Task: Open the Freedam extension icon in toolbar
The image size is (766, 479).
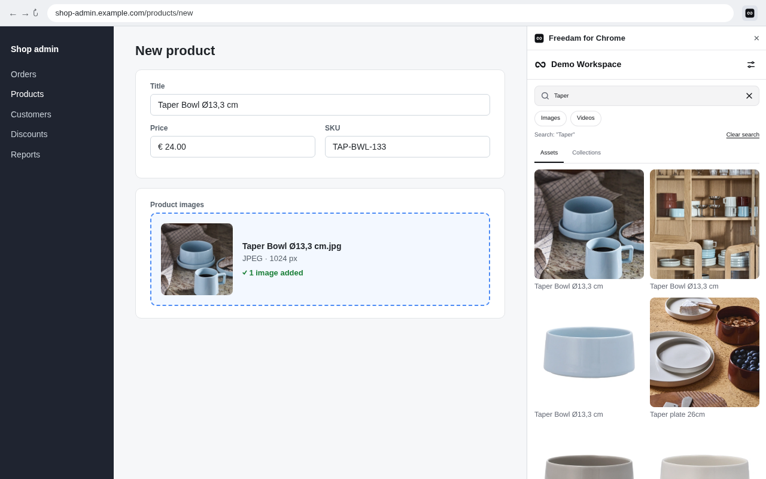Action: (750, 13)
